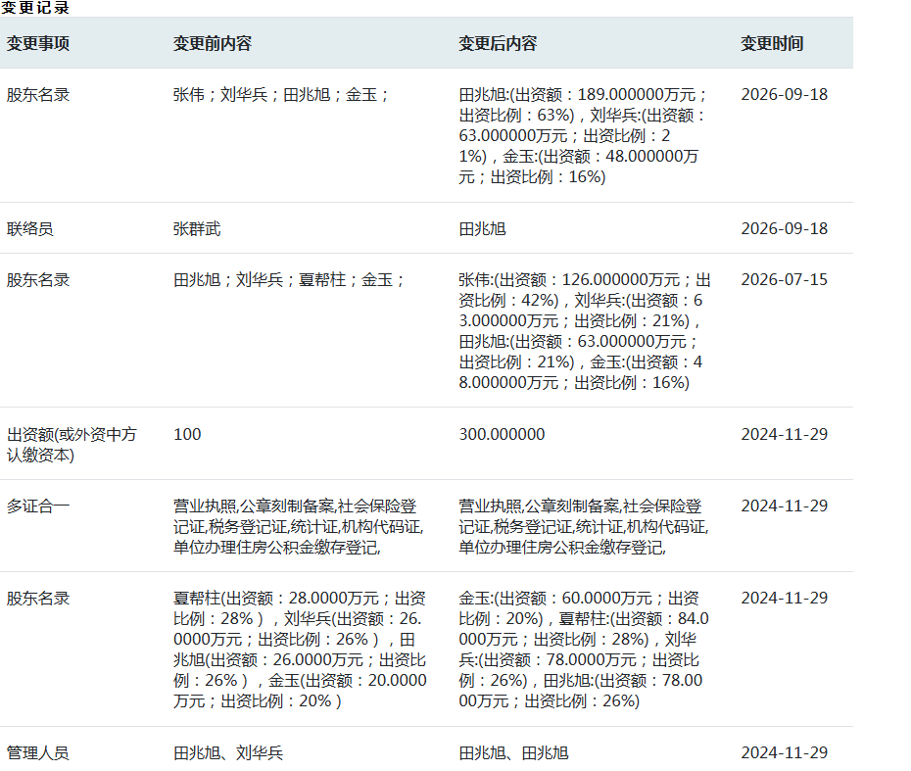Viewport: 911px width, 771px height.
Task: Click 田兆旭 in the 联络员 row
Action: coord(482,229)
